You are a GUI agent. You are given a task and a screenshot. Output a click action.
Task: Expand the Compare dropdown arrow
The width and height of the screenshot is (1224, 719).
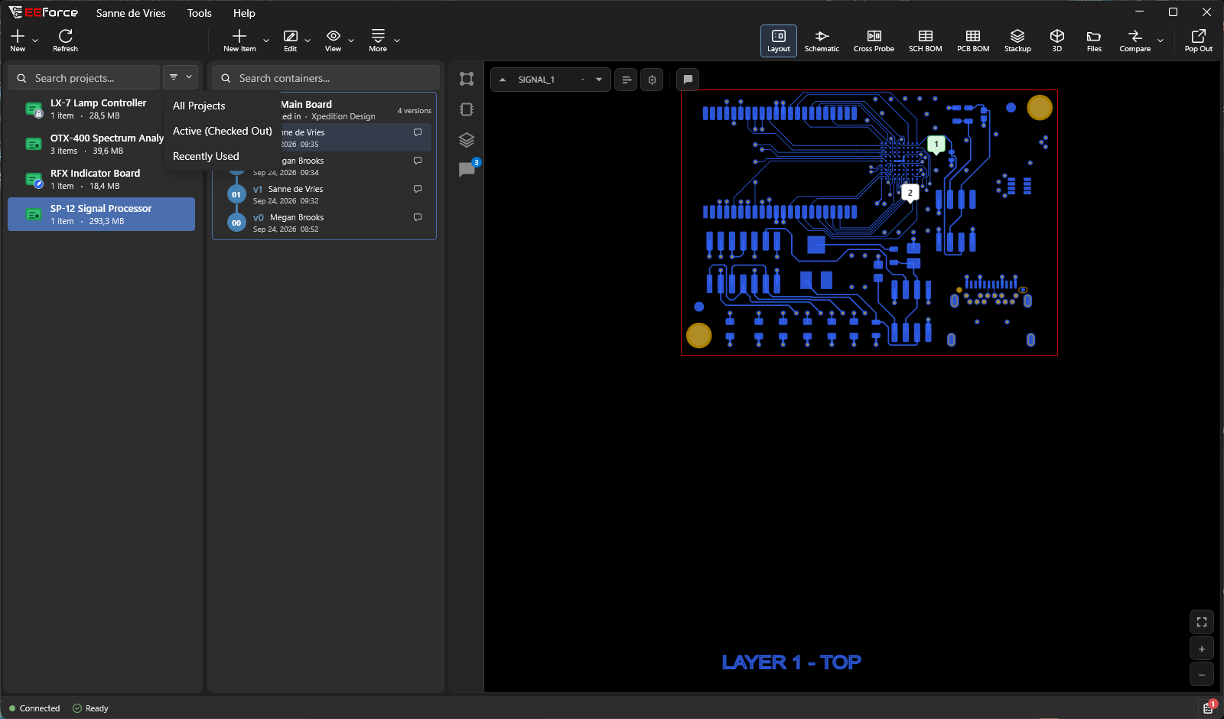(1161, 41)
